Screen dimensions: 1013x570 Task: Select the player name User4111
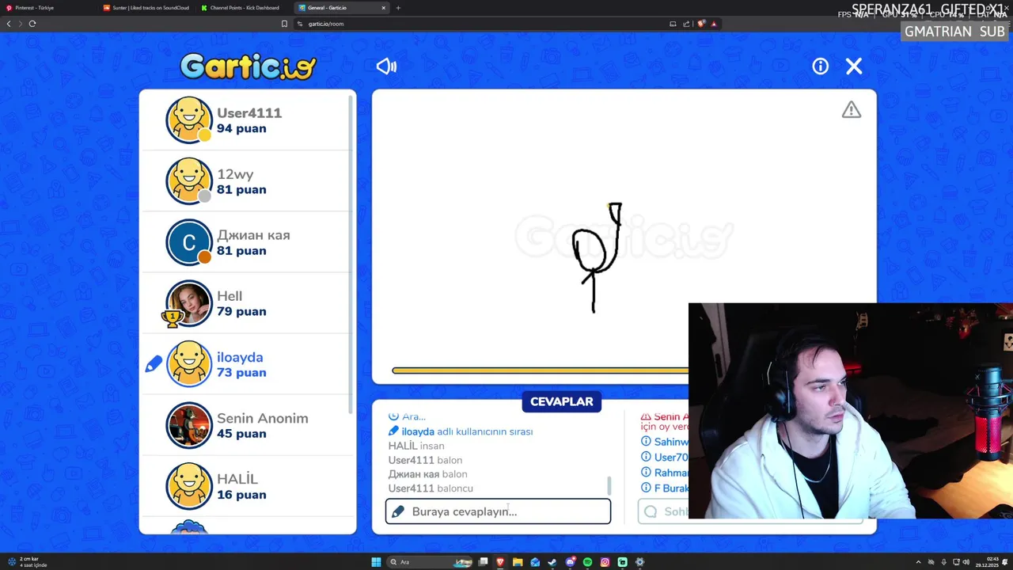pyautogui.click(x=249, y=112)
